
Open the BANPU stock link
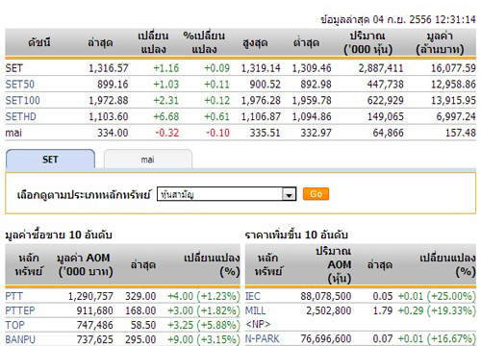(x=20, y=339)
